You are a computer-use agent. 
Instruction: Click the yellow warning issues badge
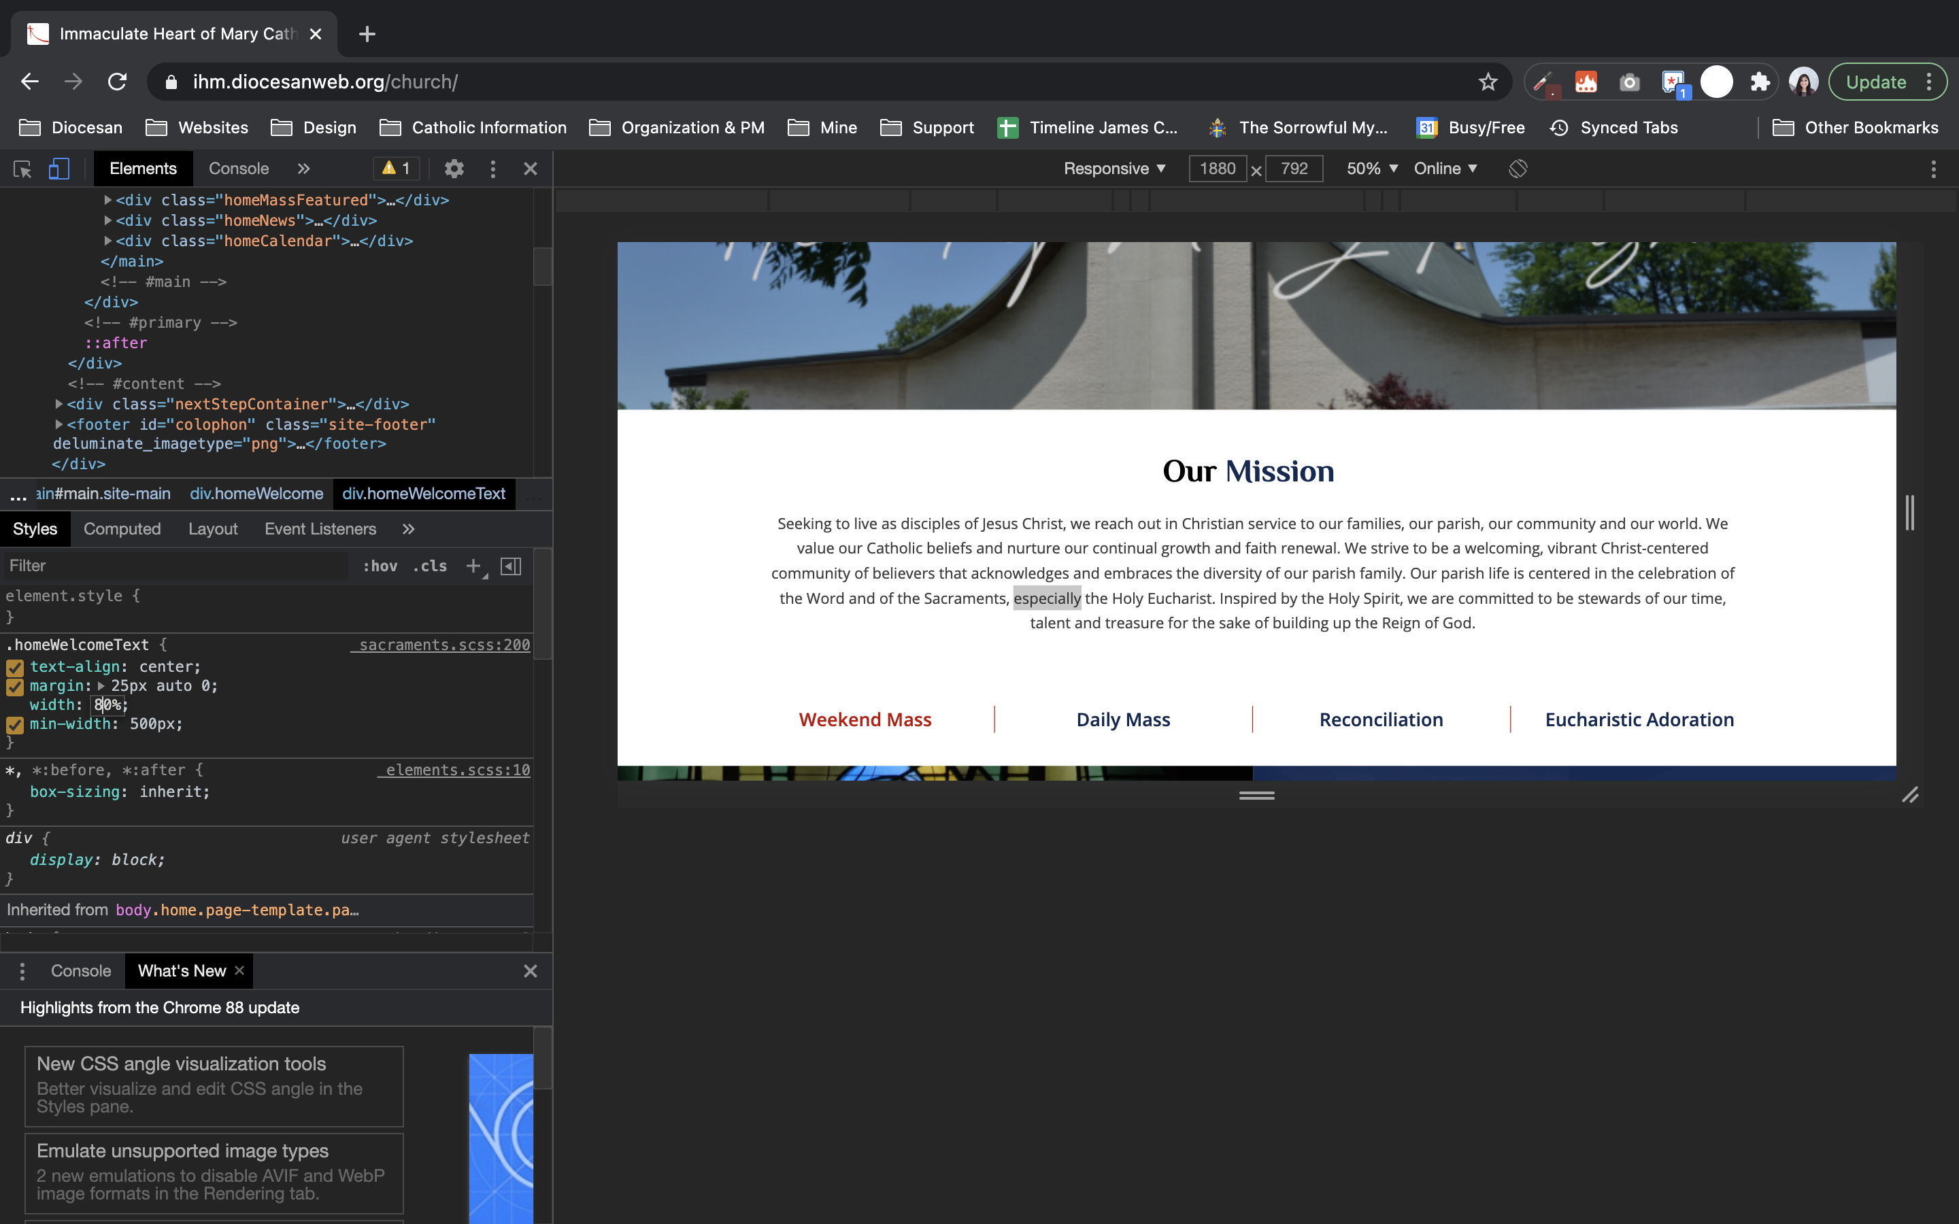(x=397, y=169)
